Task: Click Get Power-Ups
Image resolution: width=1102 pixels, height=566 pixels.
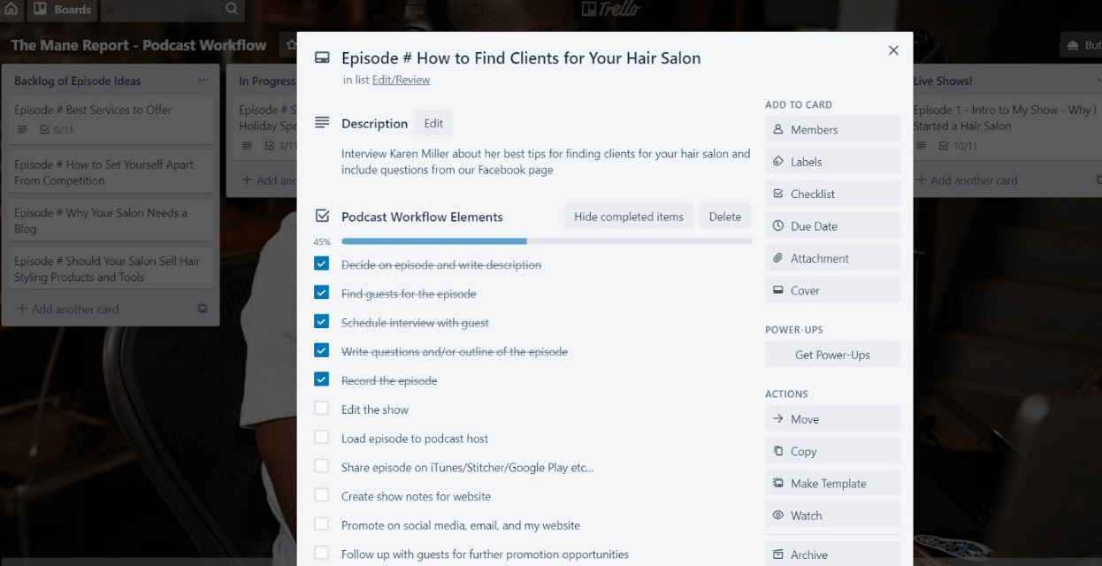Action: click(832, 355)
